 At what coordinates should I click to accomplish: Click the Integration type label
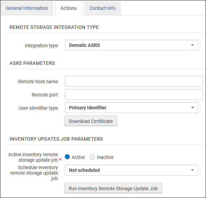point(41,46)
